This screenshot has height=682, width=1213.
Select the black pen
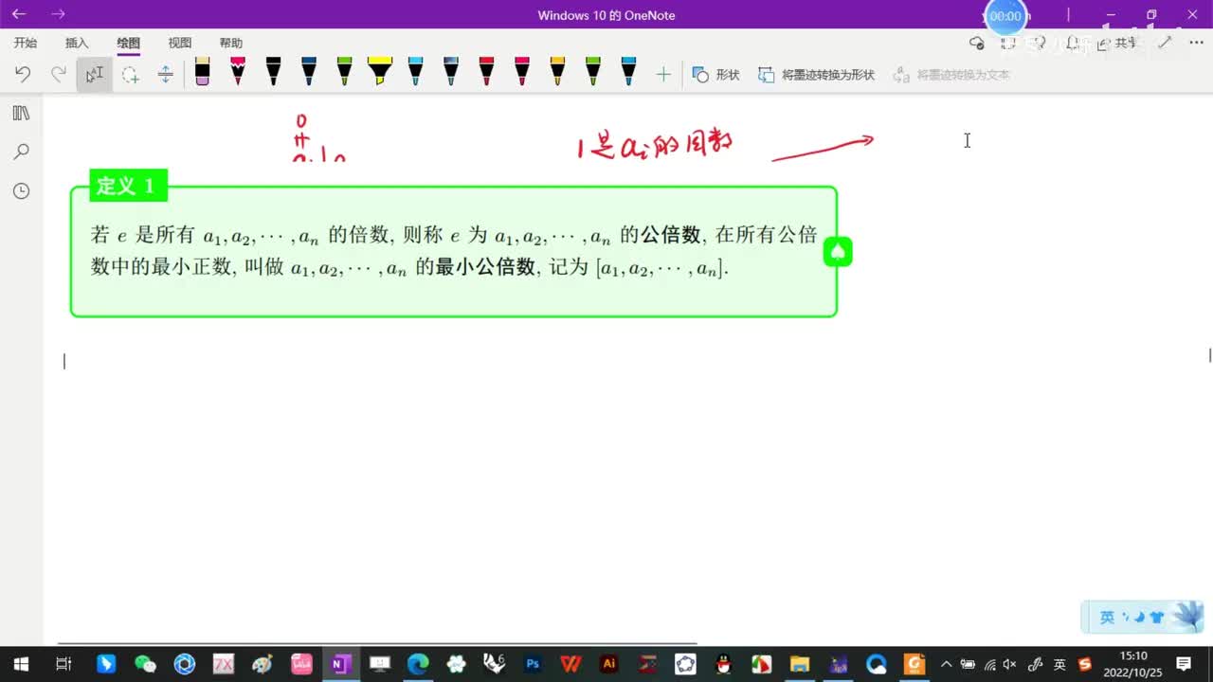(x=273, y=72)
